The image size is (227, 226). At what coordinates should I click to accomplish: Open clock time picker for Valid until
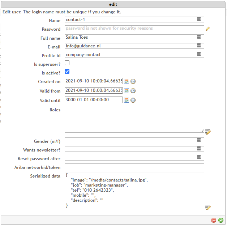[133, 100]
